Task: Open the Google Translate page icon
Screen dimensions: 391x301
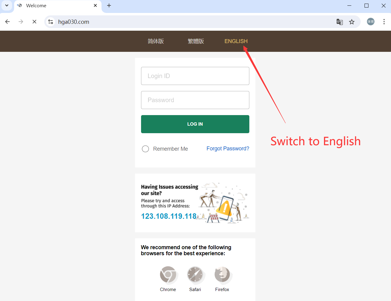Action: (340, 22)
